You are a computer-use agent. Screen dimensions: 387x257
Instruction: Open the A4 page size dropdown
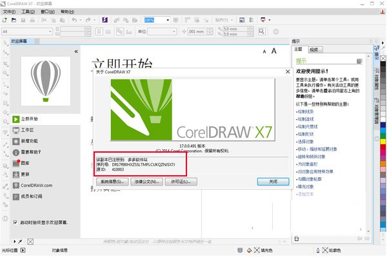tap(50, 32)
